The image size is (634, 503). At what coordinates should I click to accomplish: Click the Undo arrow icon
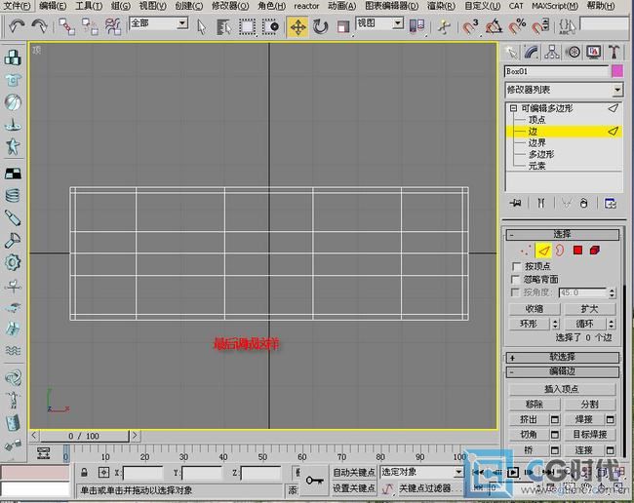click(x=16, y=26)
